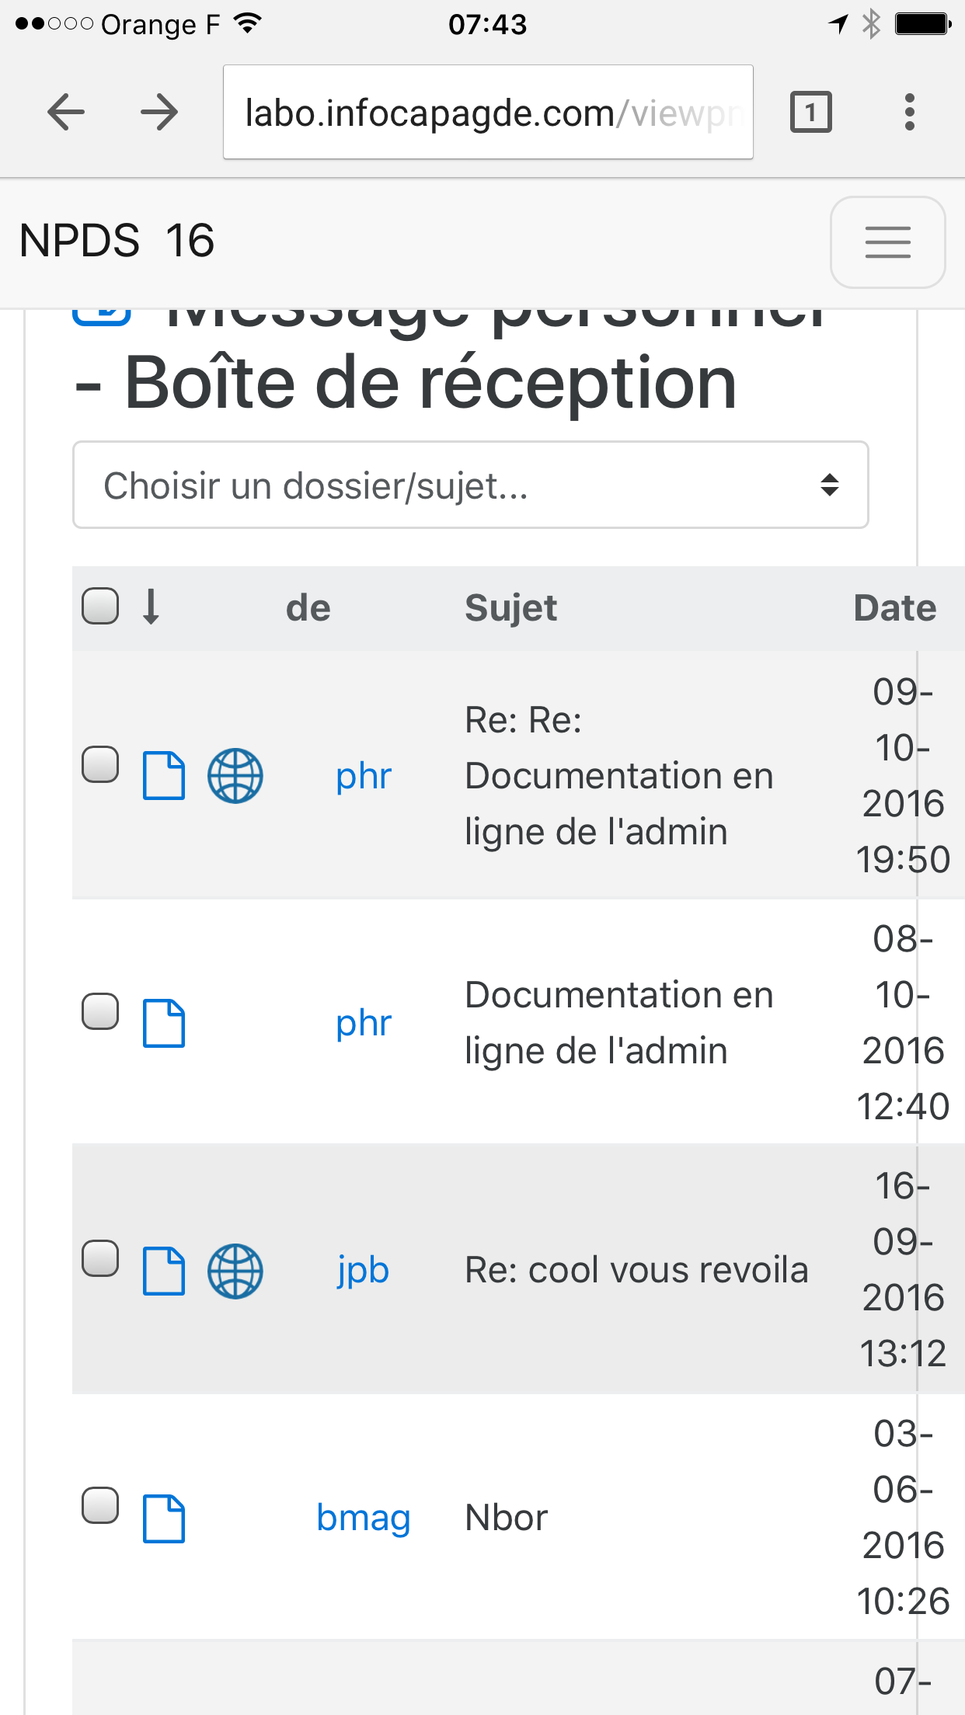Click the Sujet column header
This screenshot has width=965, height=1715.
click(510, 608)
